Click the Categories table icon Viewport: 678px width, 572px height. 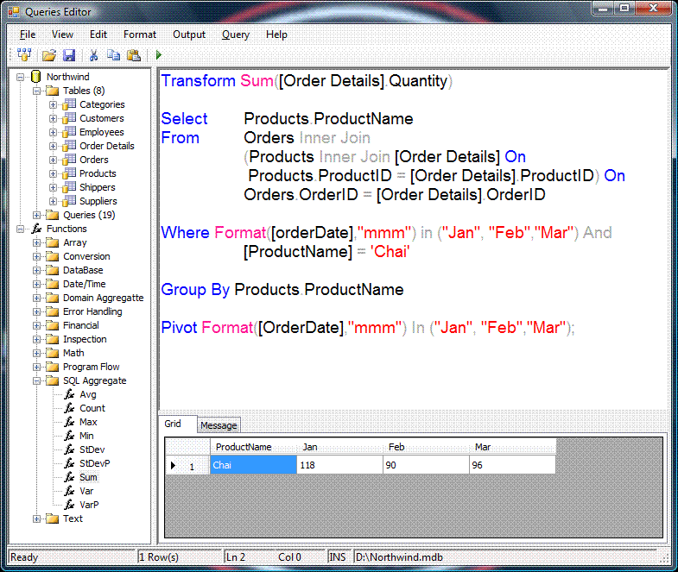pos(69,104)
